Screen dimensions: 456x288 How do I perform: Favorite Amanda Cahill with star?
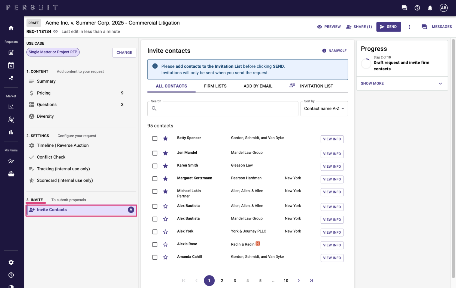[165, 257]
